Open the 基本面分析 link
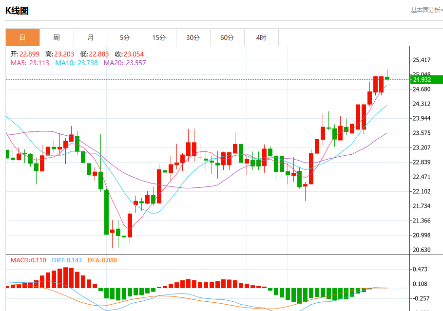This screenshot has width=443, height=311. (426, 10)
